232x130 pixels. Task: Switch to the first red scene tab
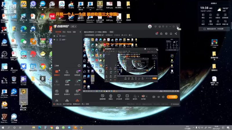point(58,32)
